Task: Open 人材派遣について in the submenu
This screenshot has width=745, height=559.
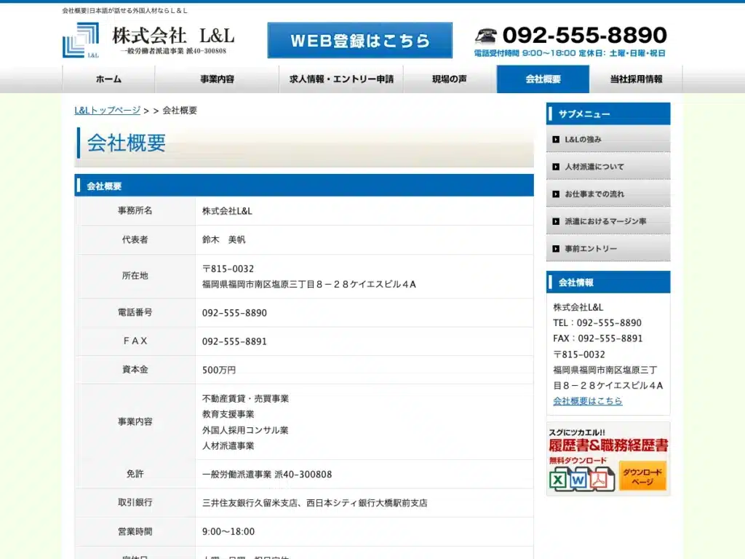Action: (608, 167)
